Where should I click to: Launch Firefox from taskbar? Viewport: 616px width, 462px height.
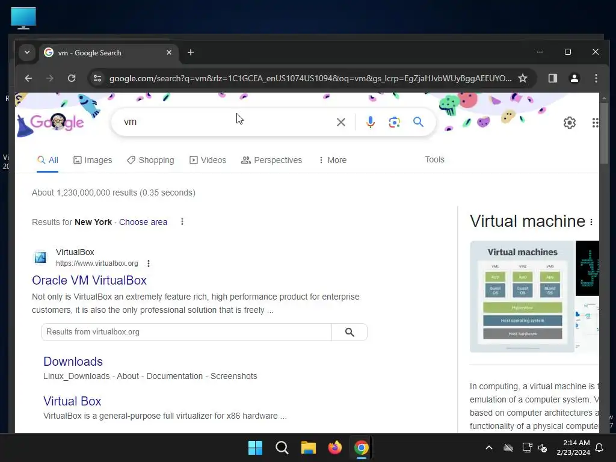pyautogui.click(x=334, y=448)
